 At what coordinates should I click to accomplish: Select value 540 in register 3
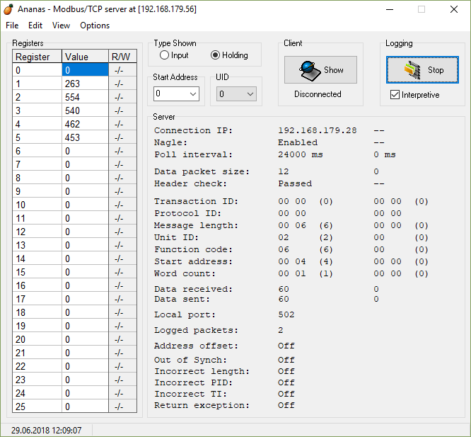coord(85,110)
